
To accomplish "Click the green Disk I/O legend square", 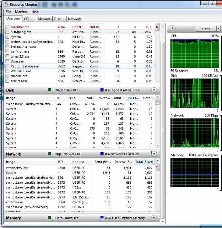I will [50, 90].
